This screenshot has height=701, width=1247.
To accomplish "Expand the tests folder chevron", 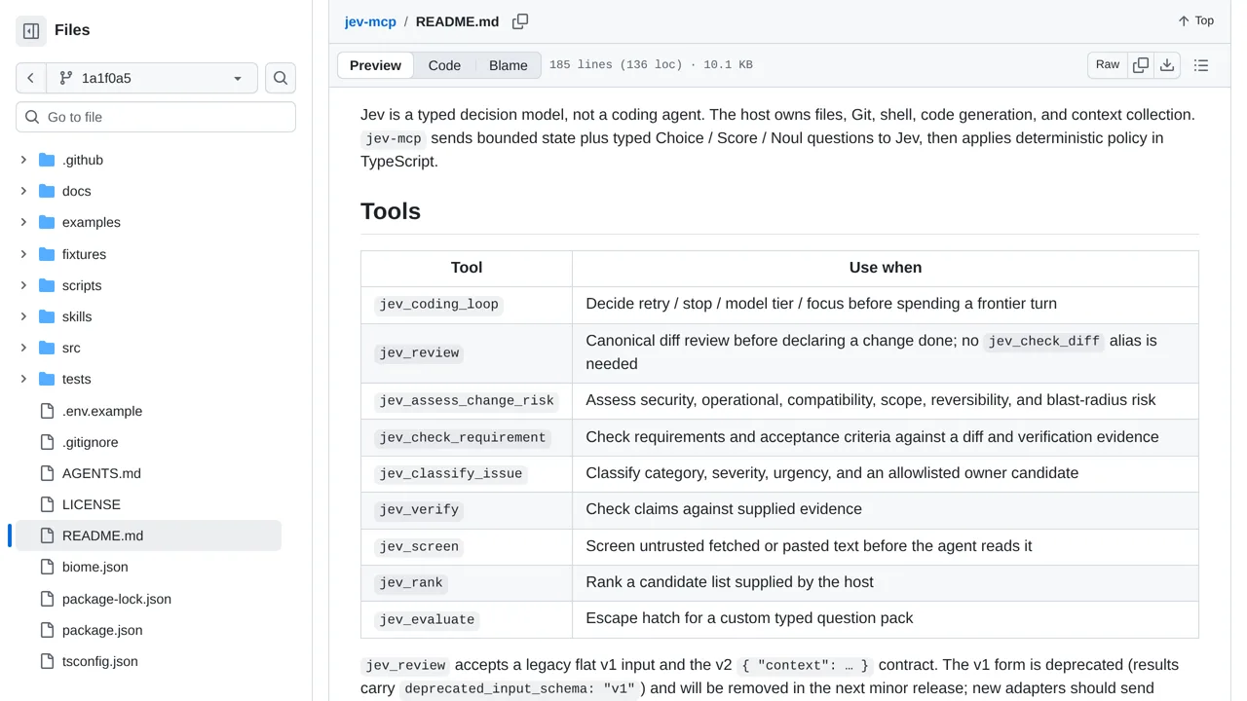I will pyautogui.click(x=23, y=379).
